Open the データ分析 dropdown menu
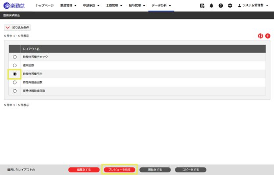The height and width of the screenshot is (175, 274). [161, 6]
